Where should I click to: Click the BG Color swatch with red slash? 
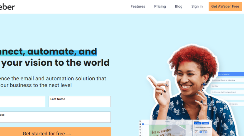pyautogui.click(x=196, y=132)
